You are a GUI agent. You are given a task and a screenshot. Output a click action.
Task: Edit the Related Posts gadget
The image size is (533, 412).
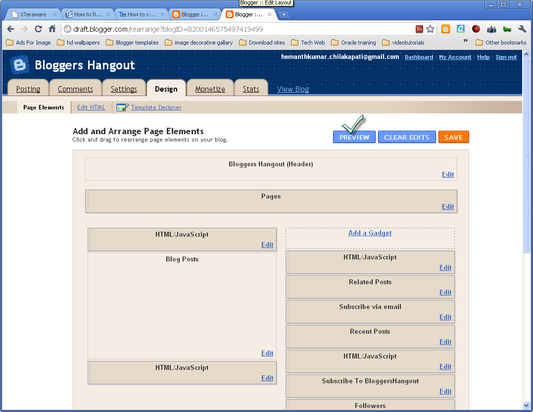point(445,292)
